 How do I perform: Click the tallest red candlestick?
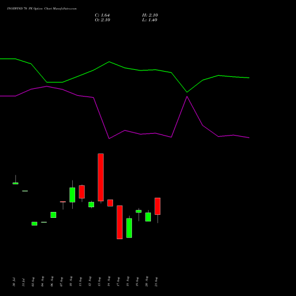click(x=101, y=177)
